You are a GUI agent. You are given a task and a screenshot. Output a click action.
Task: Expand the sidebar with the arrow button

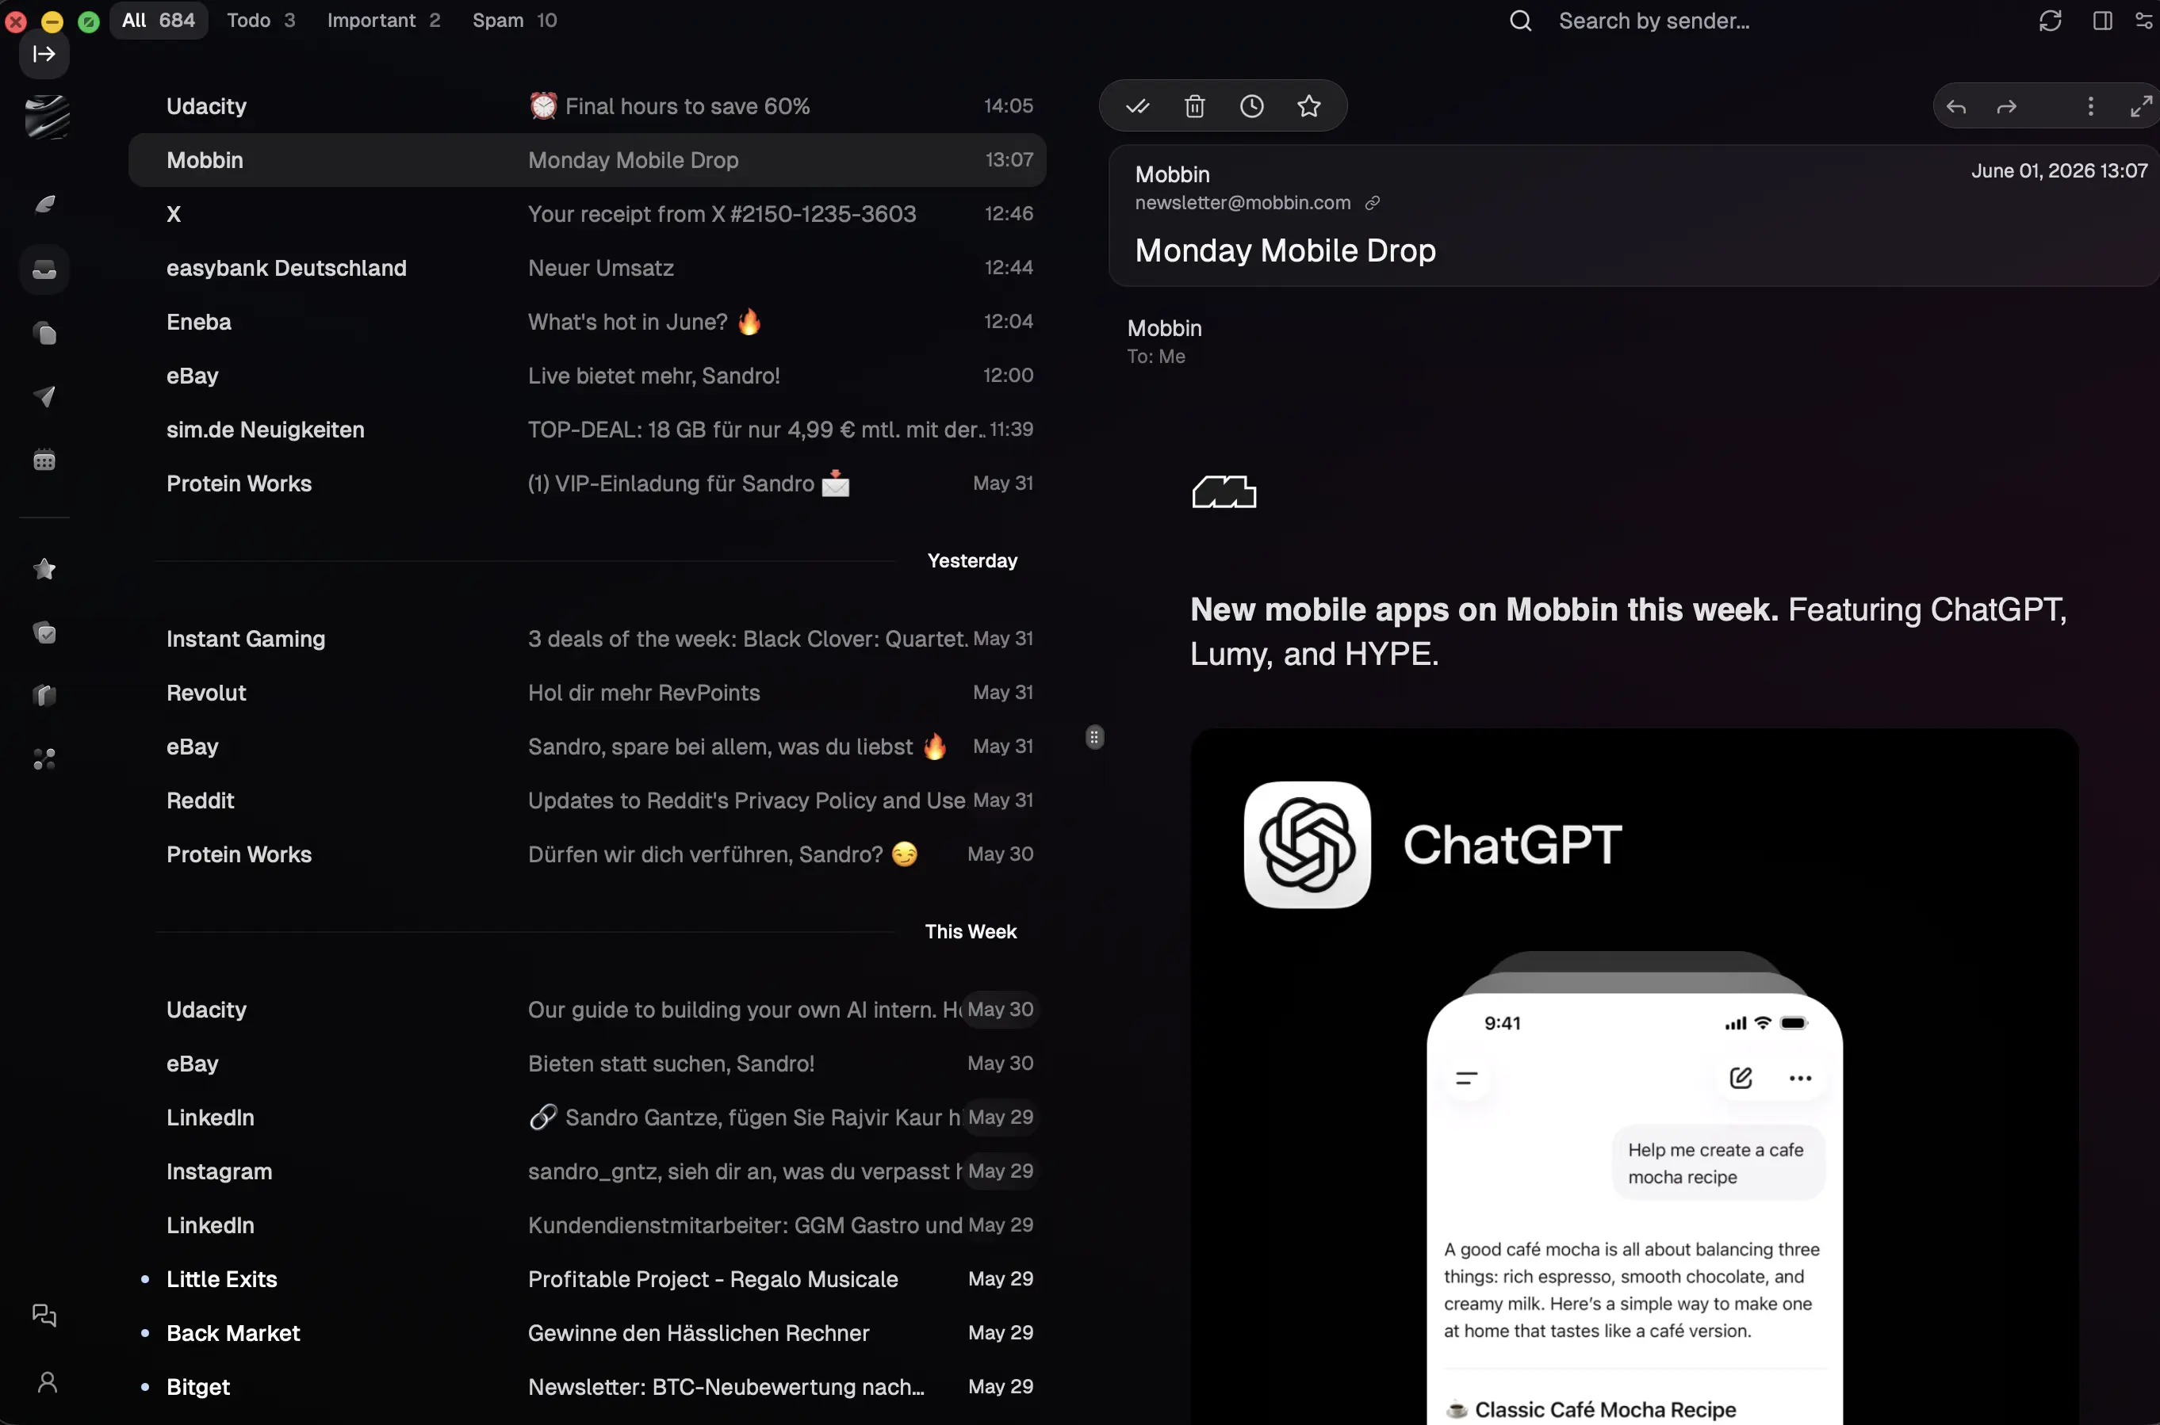[44, 55]
